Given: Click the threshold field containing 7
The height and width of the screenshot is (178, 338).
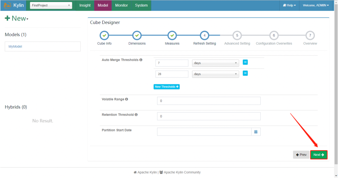Looking at the screenshot, I should pyautogui.click(x=172, y=63).
